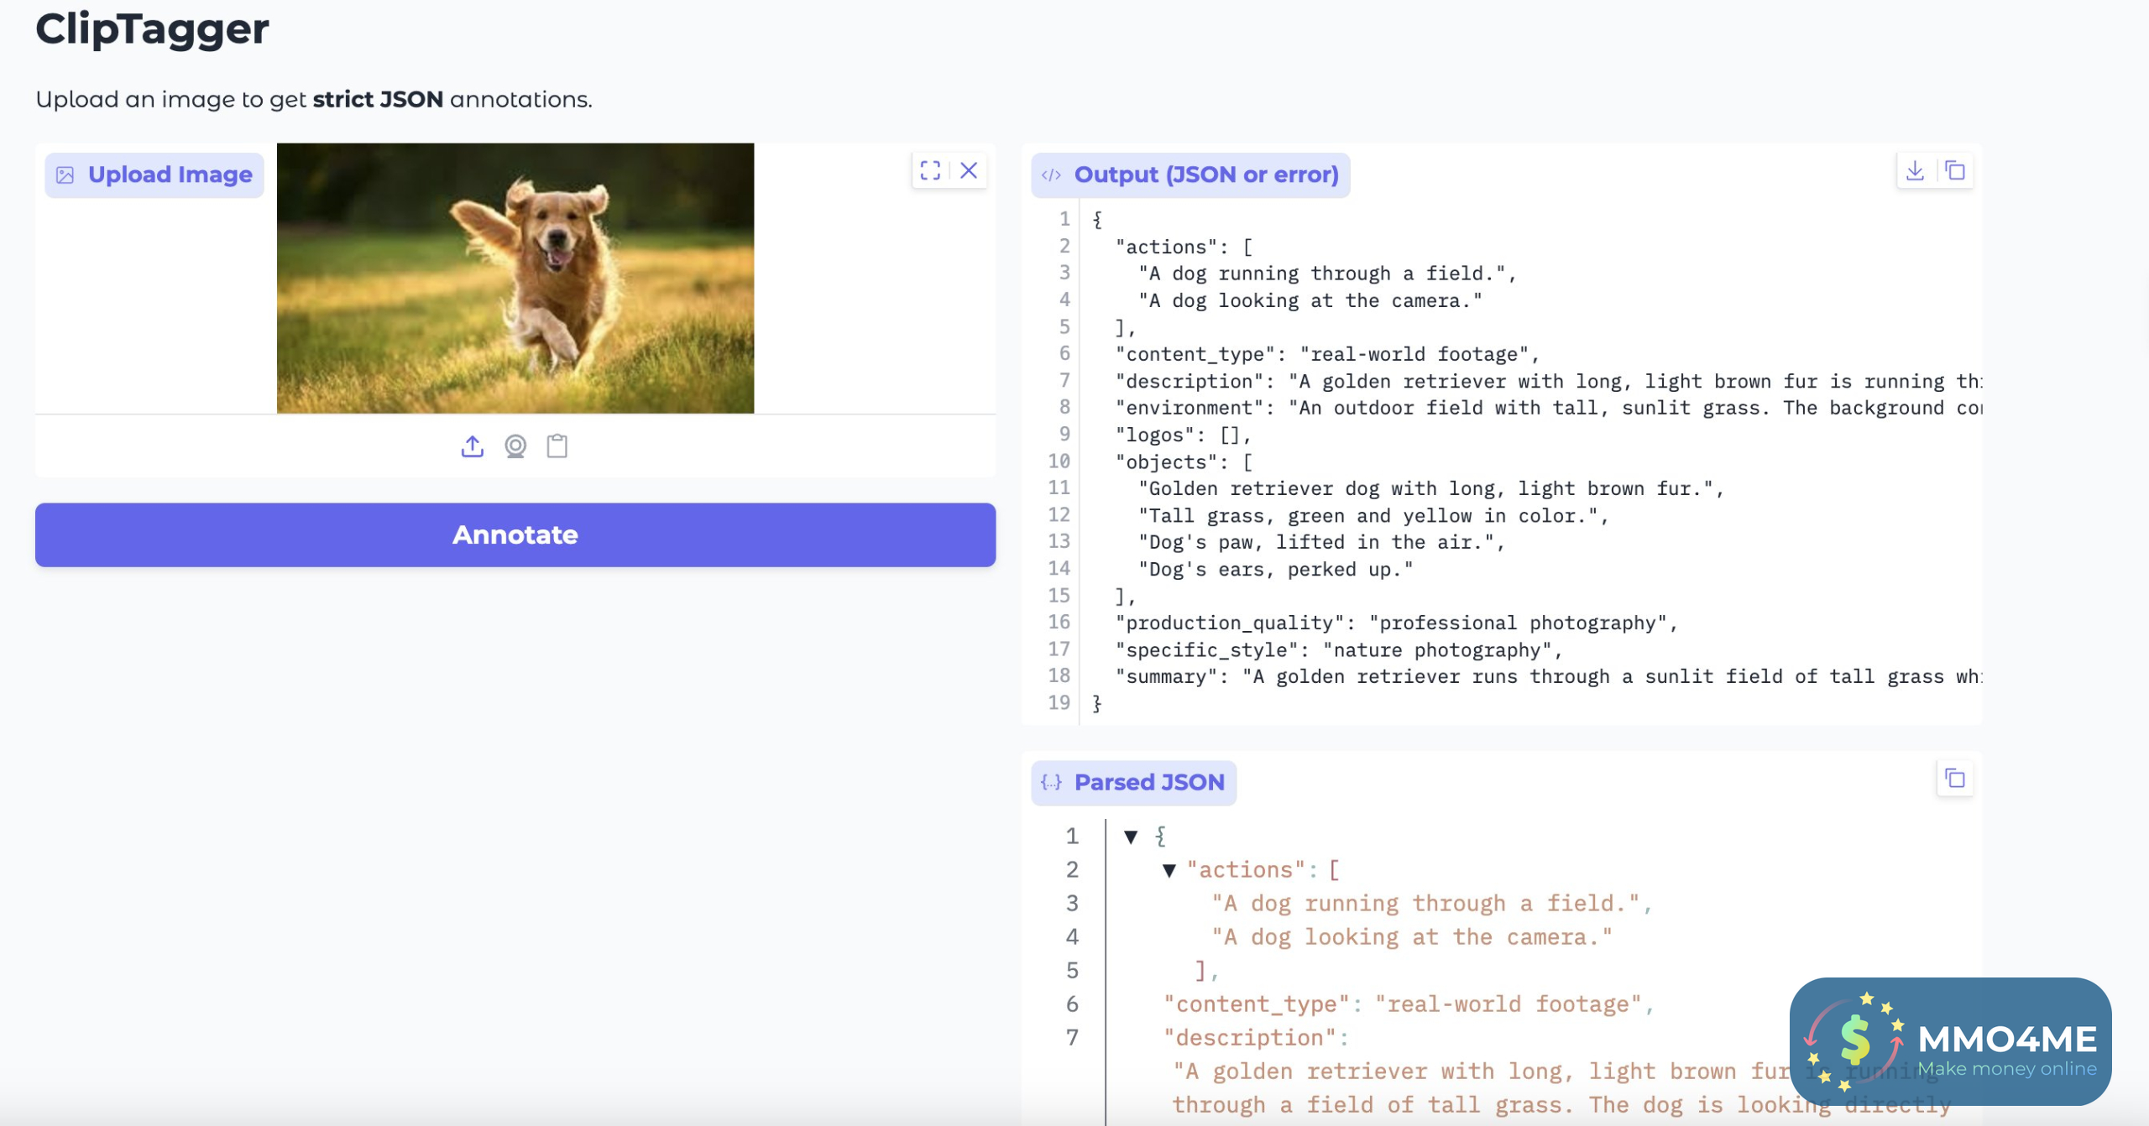The image size is (2149, 1126).
Task: Click line number 10 in output gutter
Action: point(1059,461)
